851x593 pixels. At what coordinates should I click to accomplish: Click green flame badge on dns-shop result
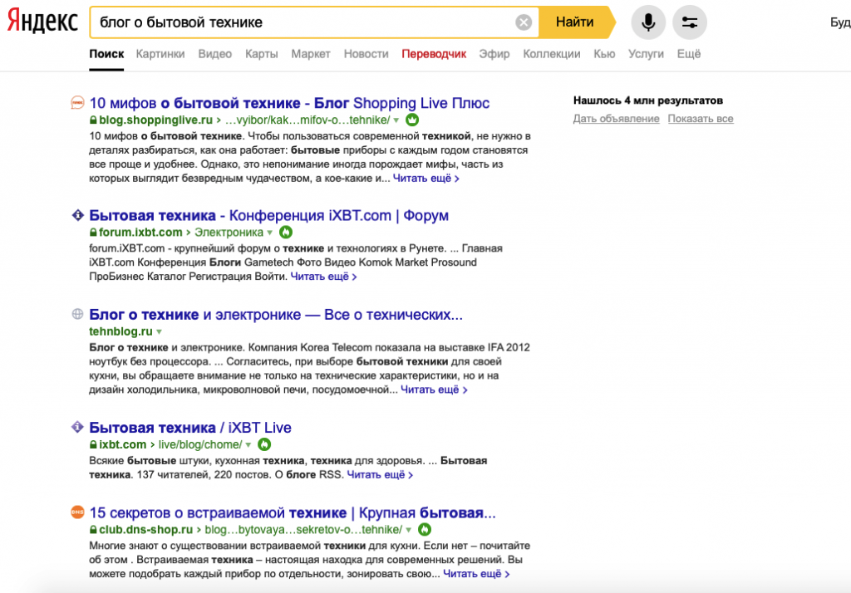coord(425,530)
